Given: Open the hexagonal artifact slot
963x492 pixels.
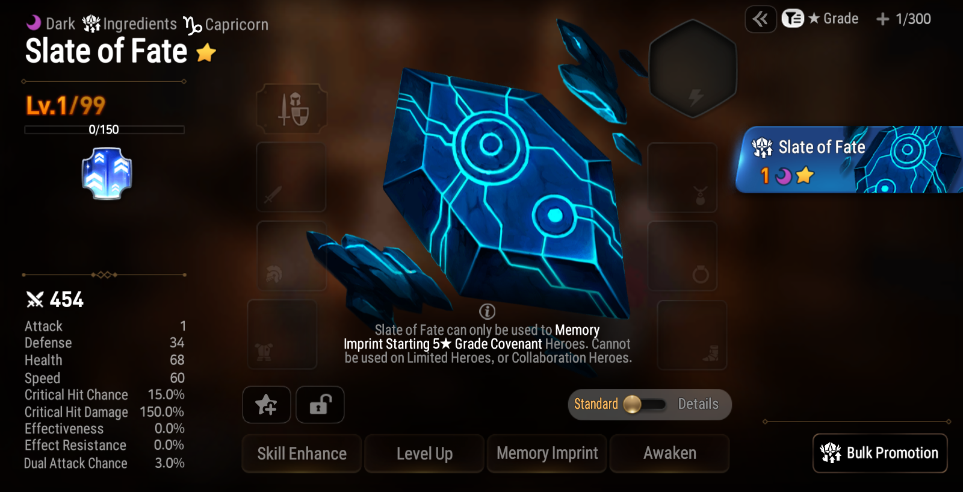Looking at the screenshot, I should click(x=693, y=68).
